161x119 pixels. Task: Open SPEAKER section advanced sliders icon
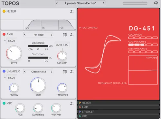coord(72,72)
